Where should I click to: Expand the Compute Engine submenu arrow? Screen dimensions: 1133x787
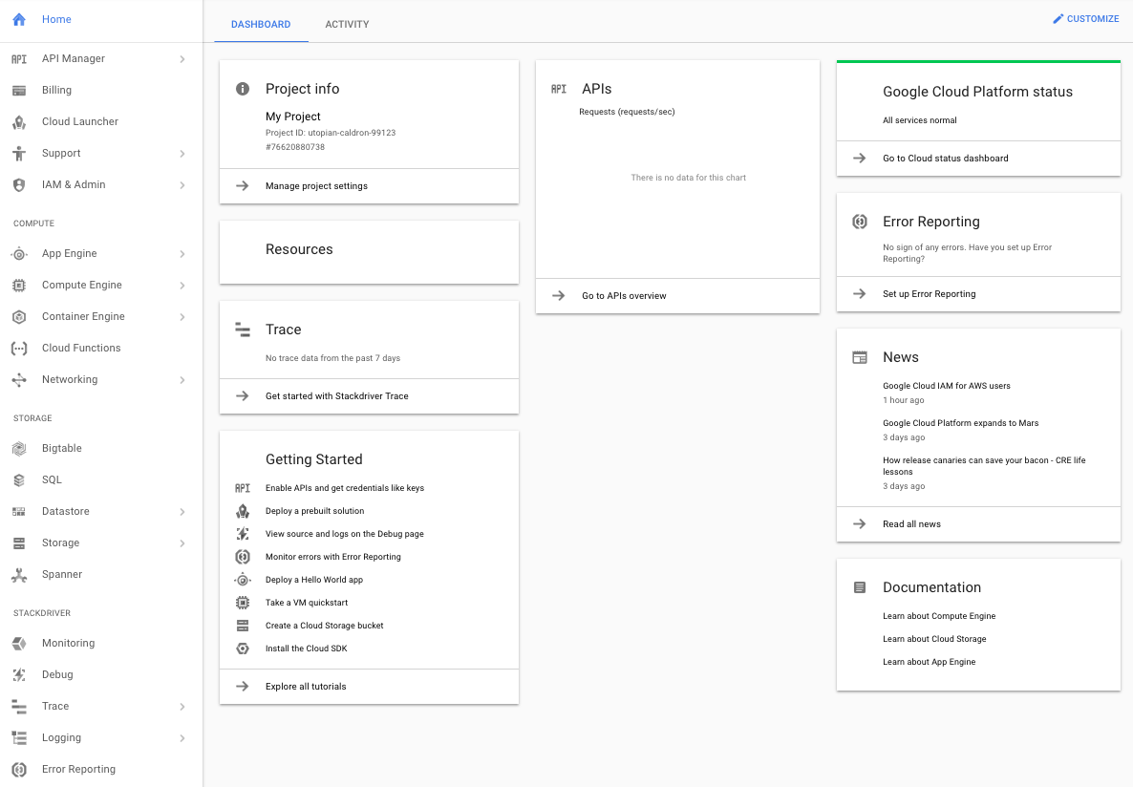[x=182, y=286]
